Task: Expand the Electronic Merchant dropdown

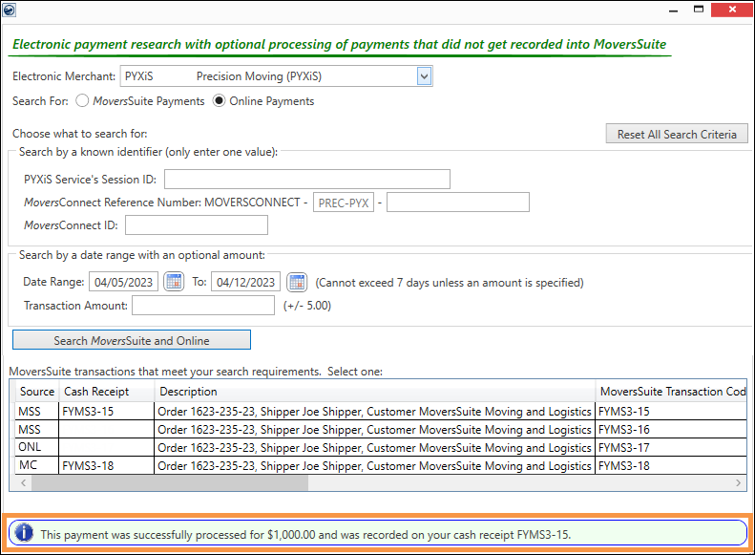Action: click(x=424, y=76)
